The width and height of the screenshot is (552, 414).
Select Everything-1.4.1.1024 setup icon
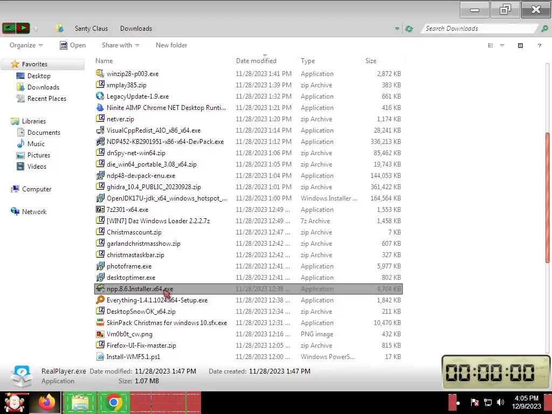100,300
